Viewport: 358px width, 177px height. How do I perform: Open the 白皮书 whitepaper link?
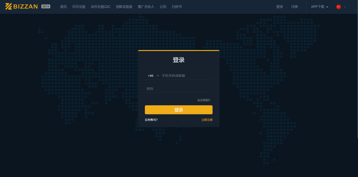[177, 7]
